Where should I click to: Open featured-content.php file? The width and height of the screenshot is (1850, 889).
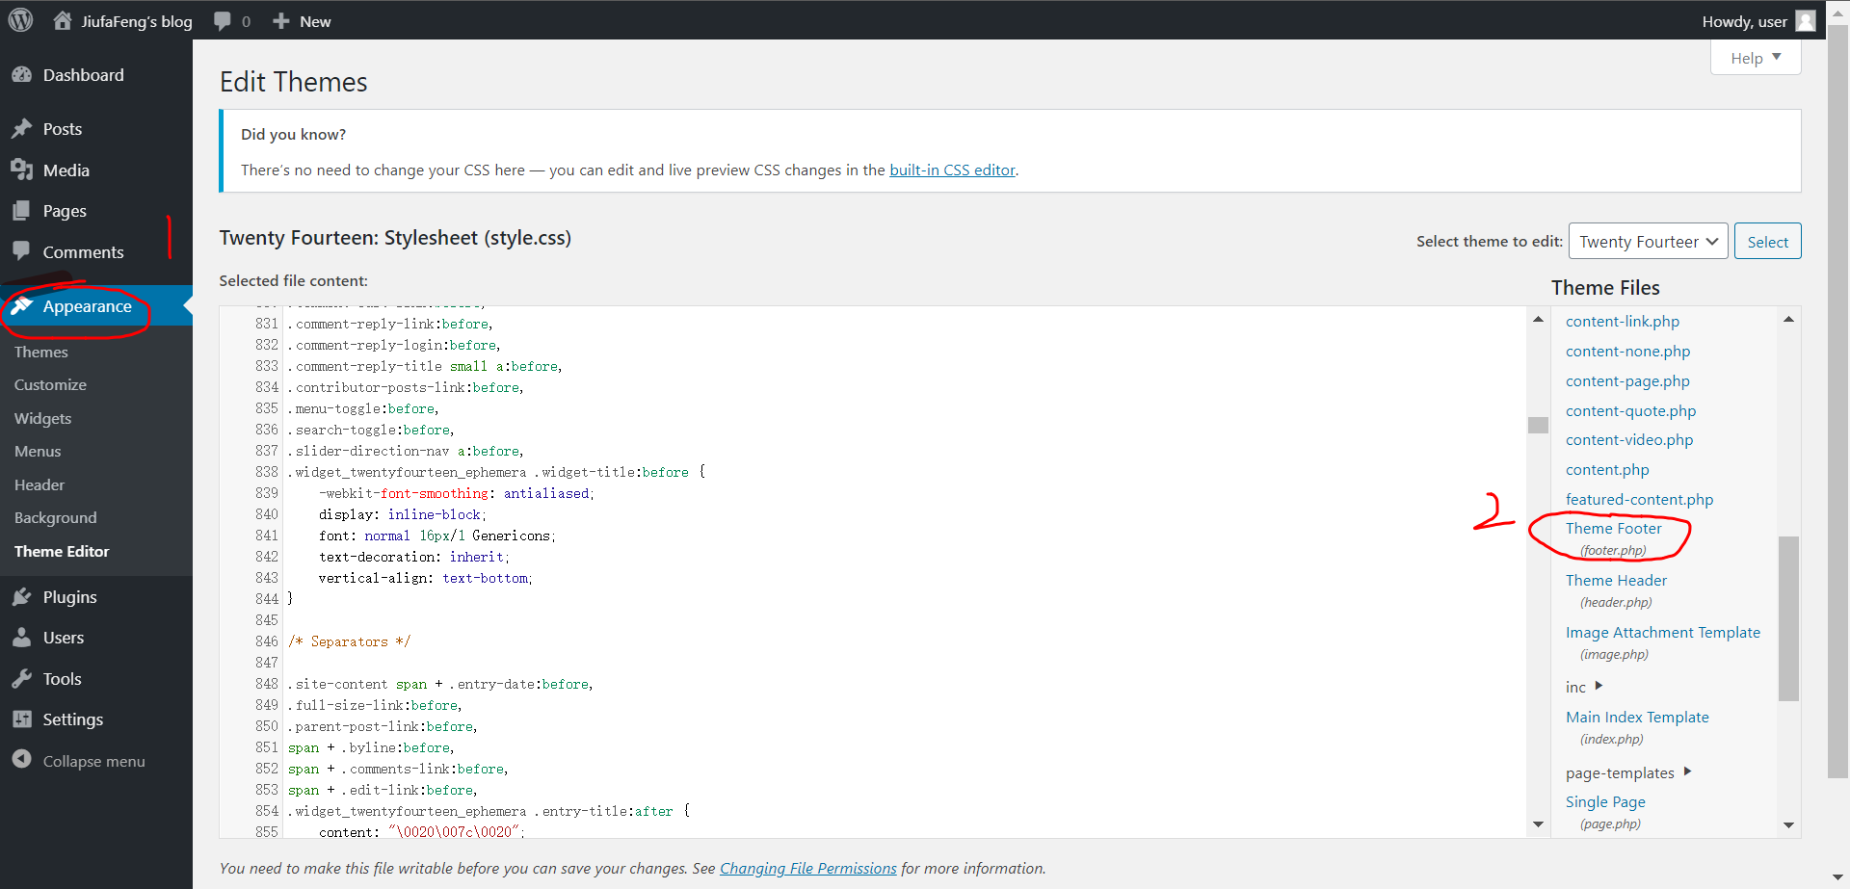[1639, 500]
